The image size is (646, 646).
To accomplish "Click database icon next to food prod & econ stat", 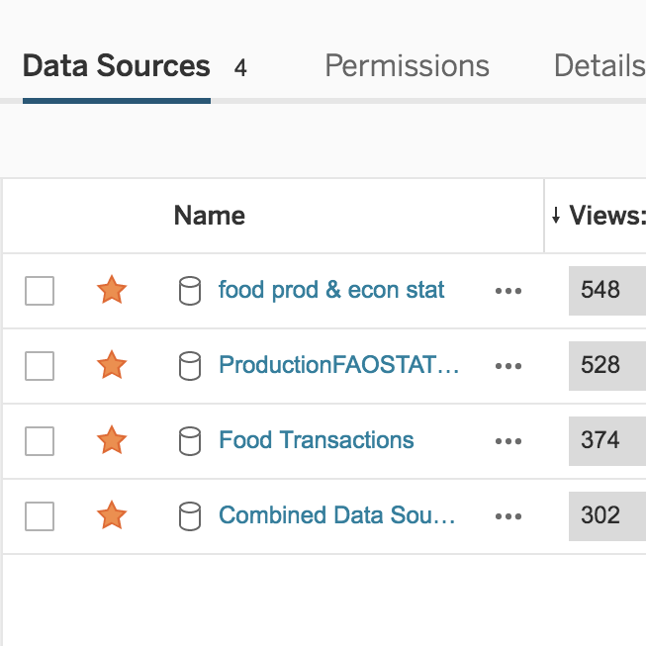I will [x=189, y=291].
